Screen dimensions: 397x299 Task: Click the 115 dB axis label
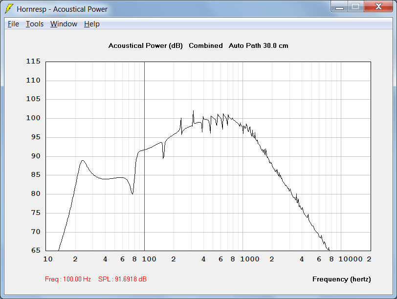[x=33, y=61]
